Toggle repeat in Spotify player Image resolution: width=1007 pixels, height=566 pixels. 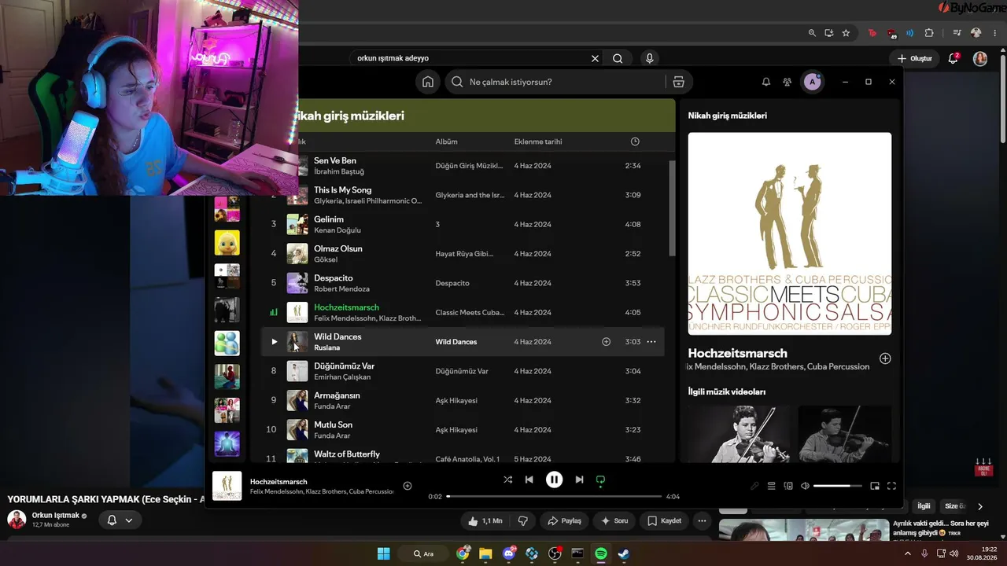(x=601, y=480)
